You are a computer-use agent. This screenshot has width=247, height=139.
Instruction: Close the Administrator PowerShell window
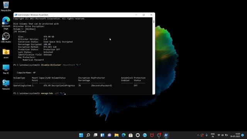pos(151,15)
